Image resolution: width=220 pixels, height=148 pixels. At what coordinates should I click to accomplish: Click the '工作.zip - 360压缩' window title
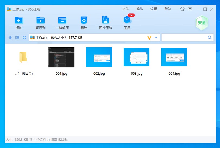[x=26, y=9]
